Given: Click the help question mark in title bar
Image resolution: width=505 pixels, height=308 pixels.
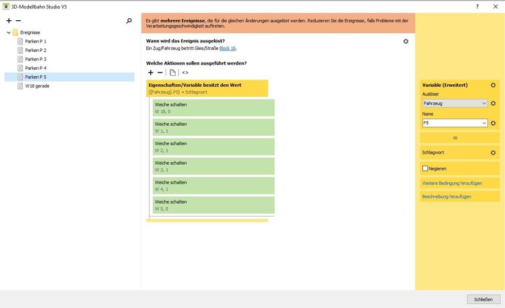Looking at the screenshot, I should (477, 7).
